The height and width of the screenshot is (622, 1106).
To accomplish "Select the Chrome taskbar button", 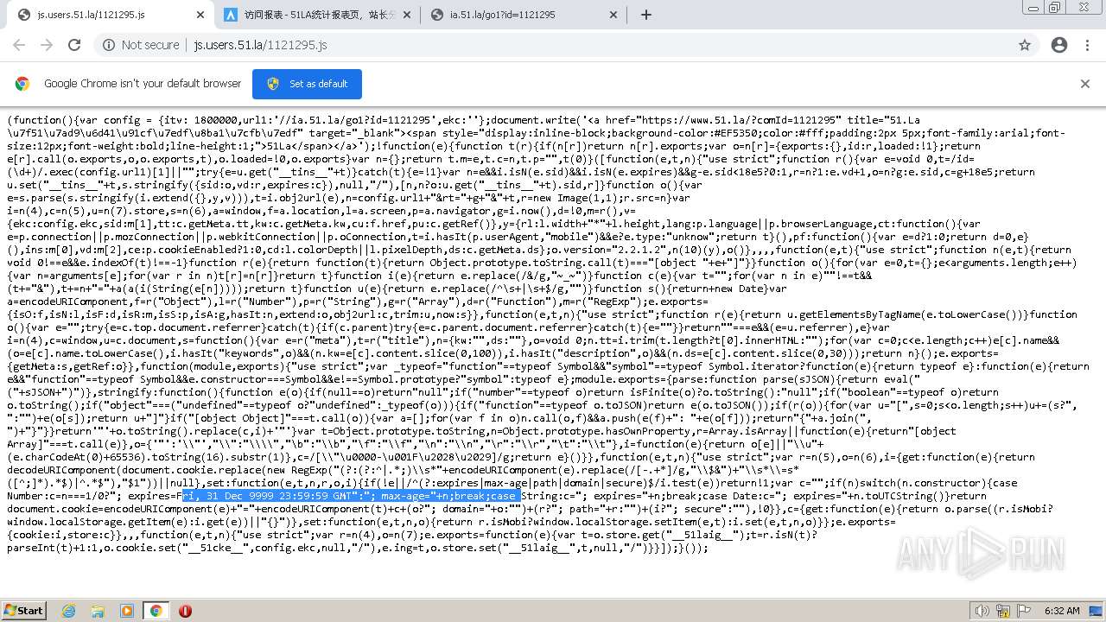I will (x=156, y=611).
